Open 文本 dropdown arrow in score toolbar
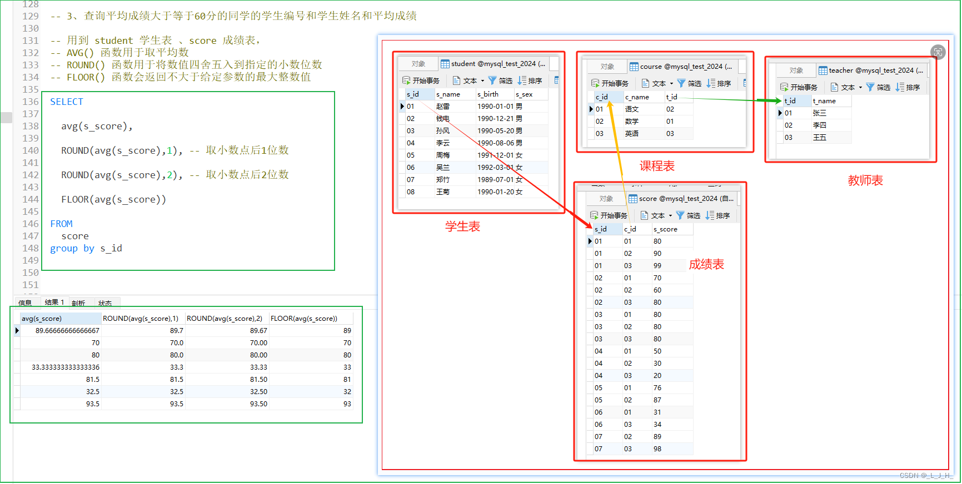The width and height of the screenshot is (962, 484). coord(670,216)
